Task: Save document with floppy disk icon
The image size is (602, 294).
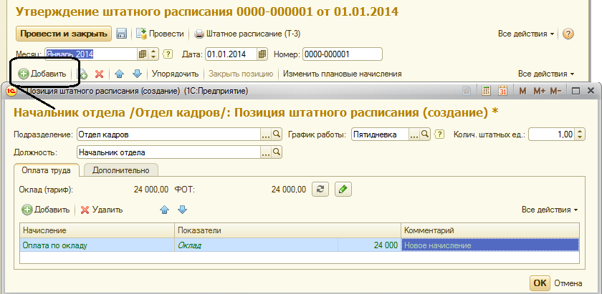Action: point(122,34)
